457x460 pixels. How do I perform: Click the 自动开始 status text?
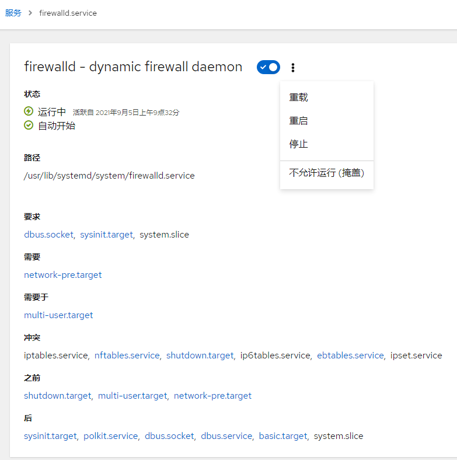[x=57, y=126]
